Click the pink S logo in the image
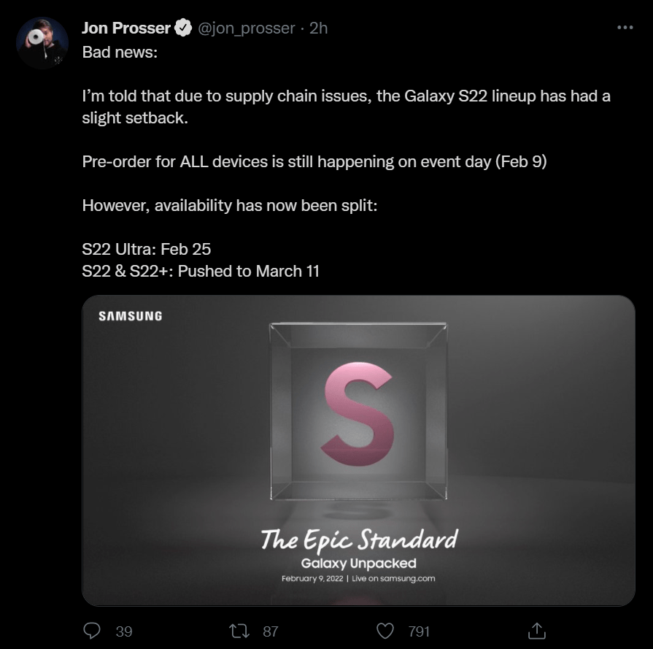Screen dimensions: 653x649 point(358,413)
